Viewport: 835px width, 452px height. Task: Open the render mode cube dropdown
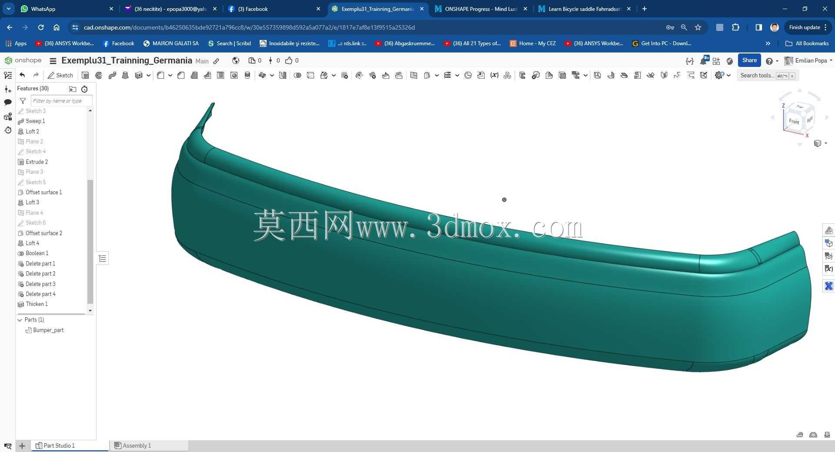pos(820,143)
